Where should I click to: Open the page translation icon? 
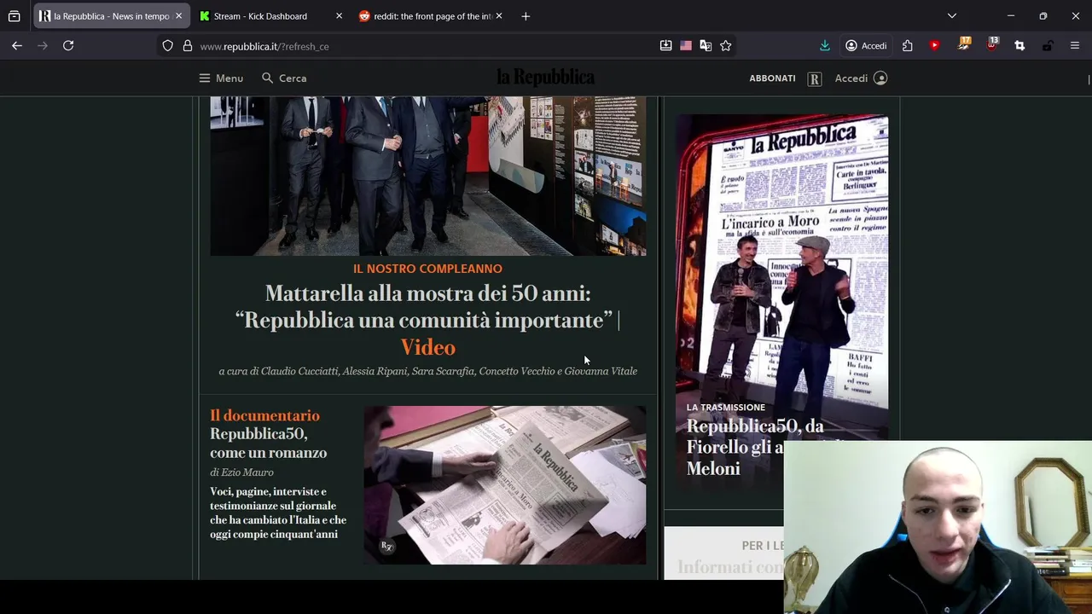click(x=706, y=46)
